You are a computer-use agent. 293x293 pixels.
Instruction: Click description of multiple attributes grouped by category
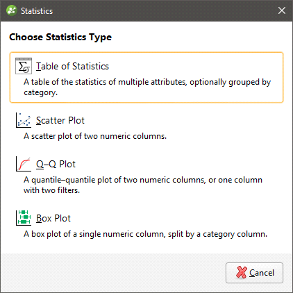tap(147, 87)
